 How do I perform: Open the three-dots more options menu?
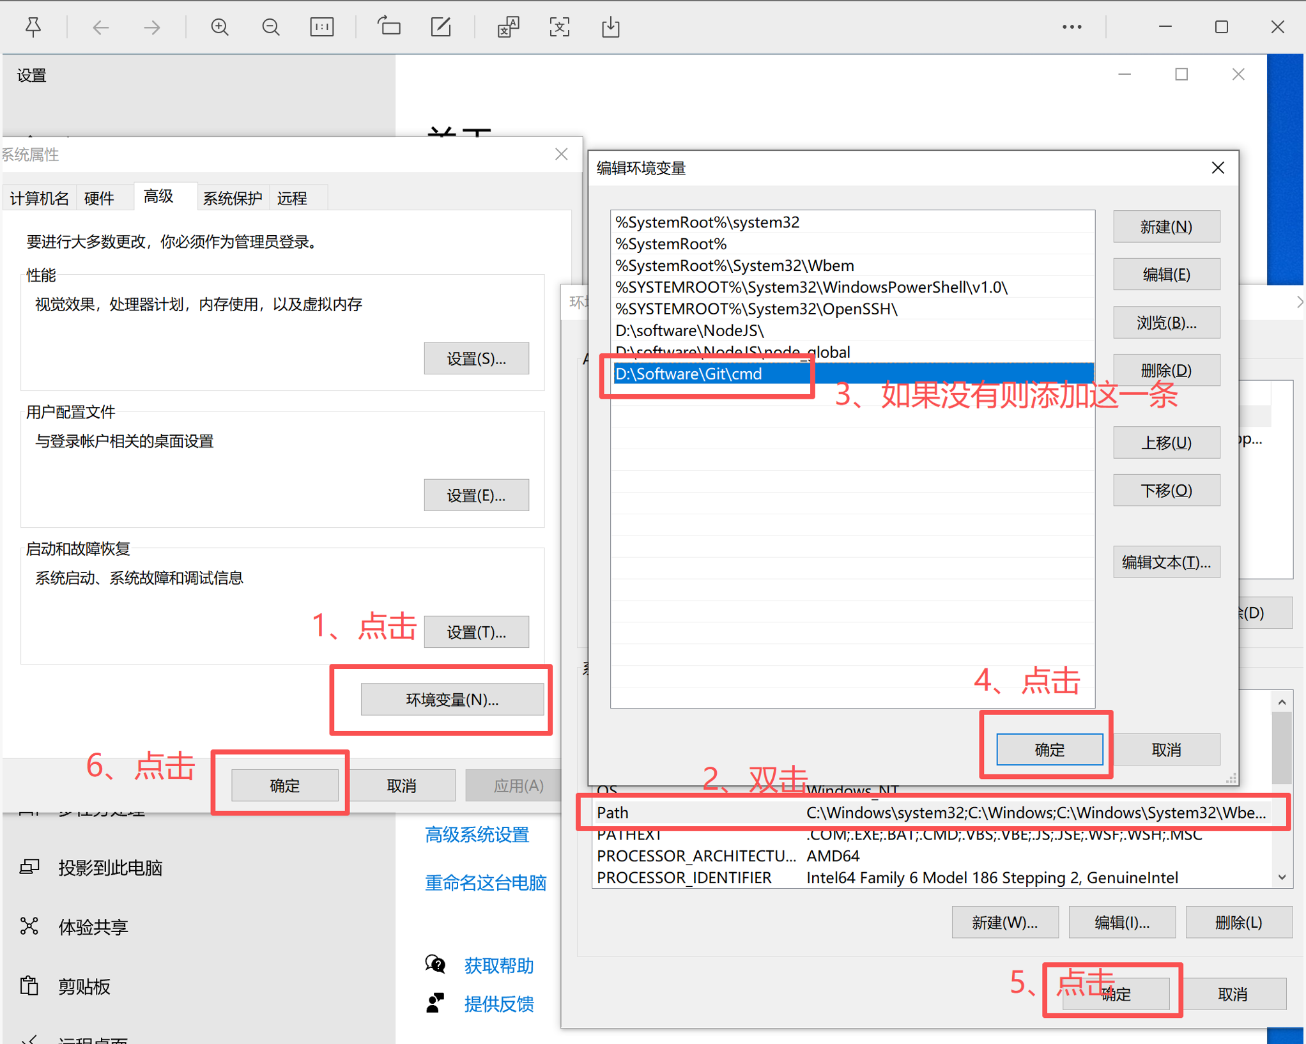coord(1072,27)
